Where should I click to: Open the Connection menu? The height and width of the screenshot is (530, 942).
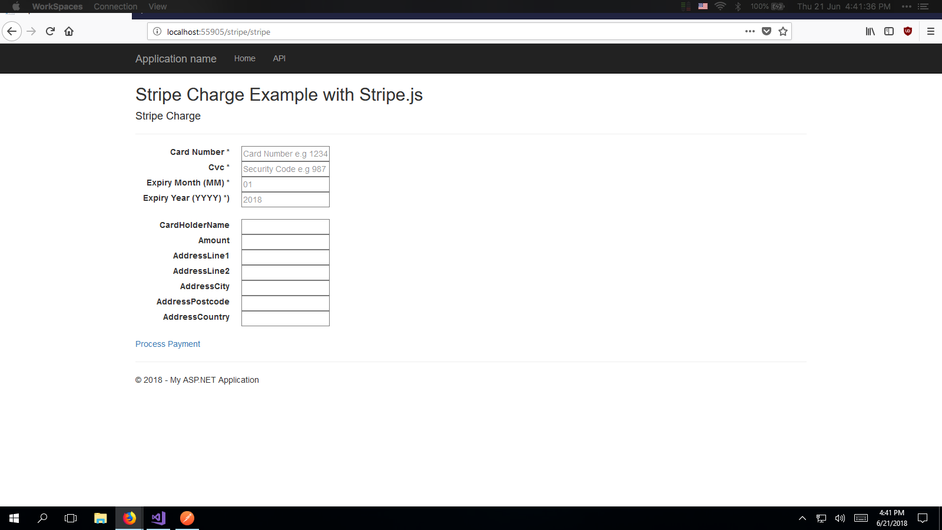pyautogui.click(x=115, y=6)
